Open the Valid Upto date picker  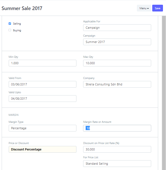[x=43, y=99]
